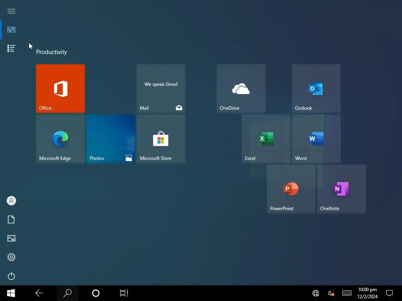The image size is (402, 301).
Task: Launch Microsoft Edge tile
Action: tap(60, 139)
